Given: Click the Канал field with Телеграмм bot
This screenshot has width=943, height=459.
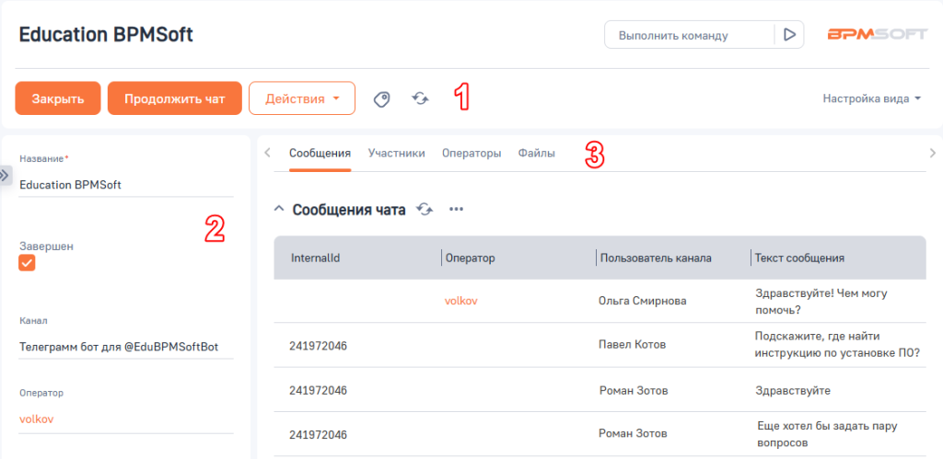Looking at the screenshot, I should [x=126, y=347].
